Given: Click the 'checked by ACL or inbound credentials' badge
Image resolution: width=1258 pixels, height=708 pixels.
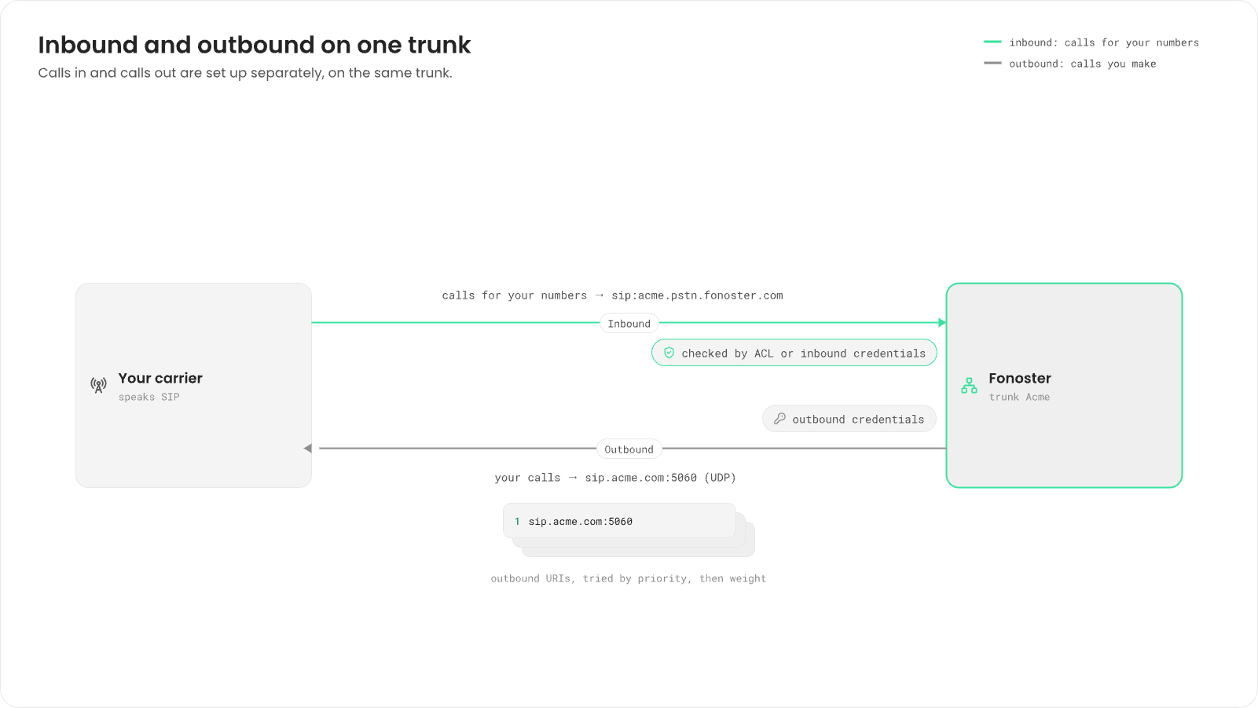Looking at the screenshot, I should coord(794,353).
